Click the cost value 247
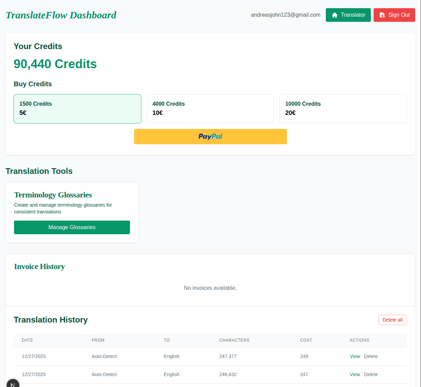Screen dimensions: 421x387 coord(304,374)
